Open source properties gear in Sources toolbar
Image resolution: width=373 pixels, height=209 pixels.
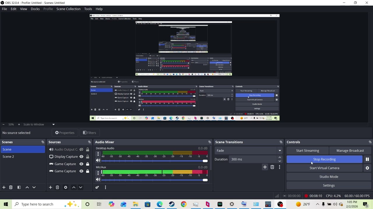pos(66,188)
